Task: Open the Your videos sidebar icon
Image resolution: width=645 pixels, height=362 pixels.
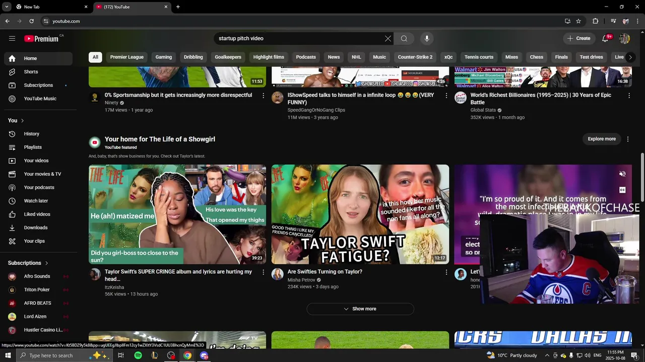Action: click(x=12, y=160)
